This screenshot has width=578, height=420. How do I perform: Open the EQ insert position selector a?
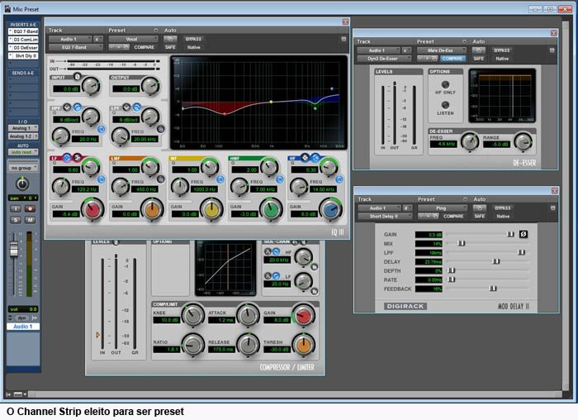(98, 39)
